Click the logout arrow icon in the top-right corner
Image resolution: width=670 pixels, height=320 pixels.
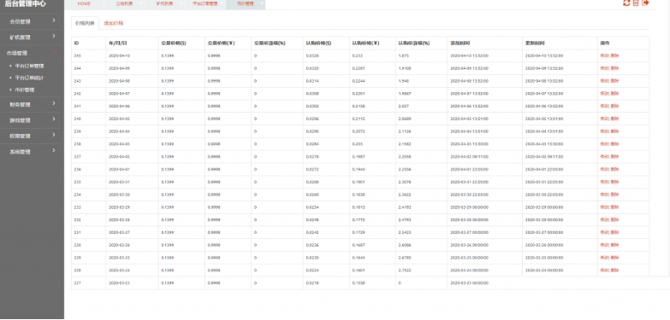(x=646, y=3)
